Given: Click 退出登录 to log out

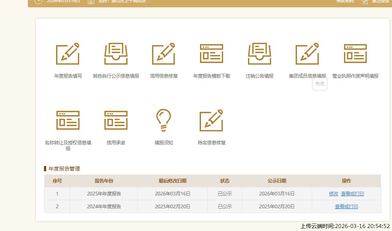Looking at the screenshot, I should [x=380, y=1].
